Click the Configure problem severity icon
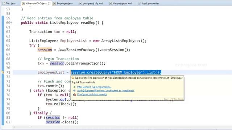Viewport: 232px width, 130px height. 74,95
